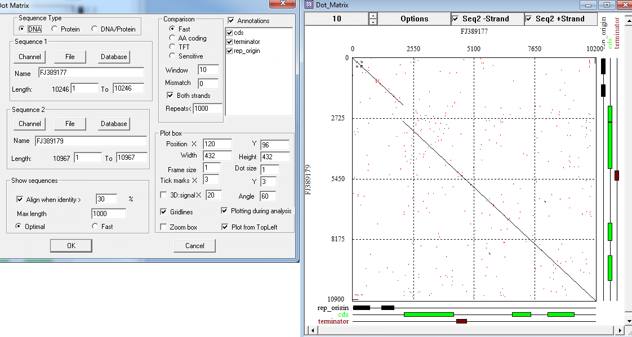Click the Sequence 1 Name field
632x337 pixels.
coord(91,73)
